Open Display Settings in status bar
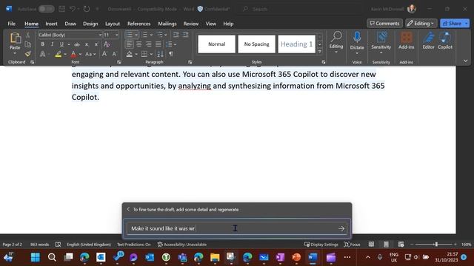 pyautogui.click(x=321, y=245)
